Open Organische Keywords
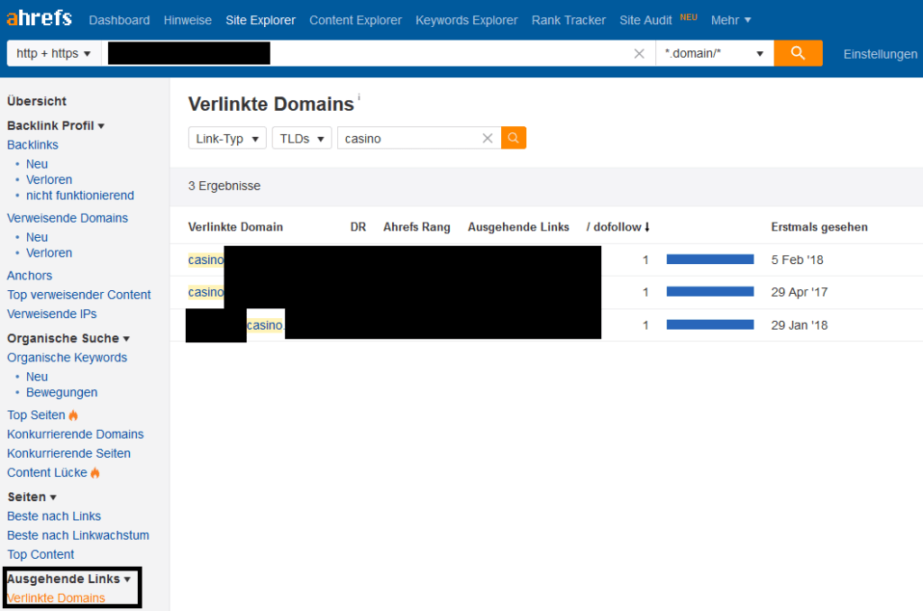 (67, 357)
